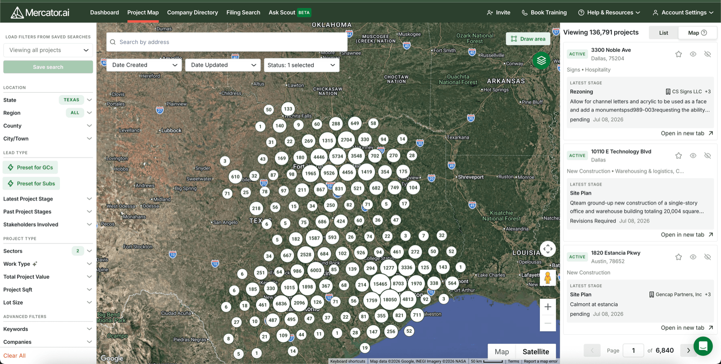Open the Filing Search tab

243,13
